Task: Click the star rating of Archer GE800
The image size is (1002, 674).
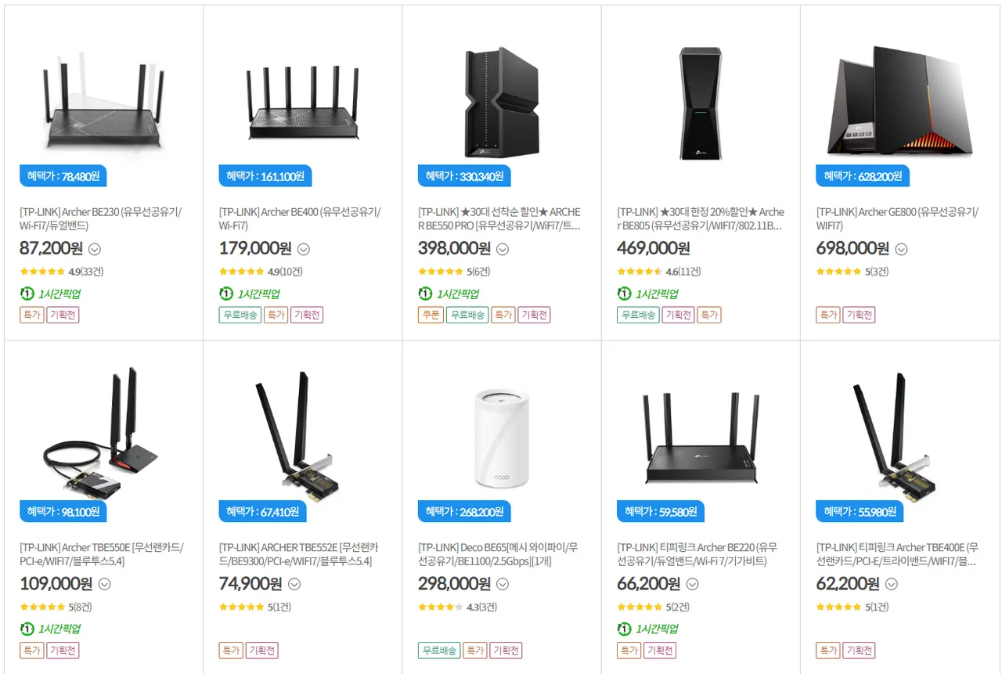Action: click(838, 272)
